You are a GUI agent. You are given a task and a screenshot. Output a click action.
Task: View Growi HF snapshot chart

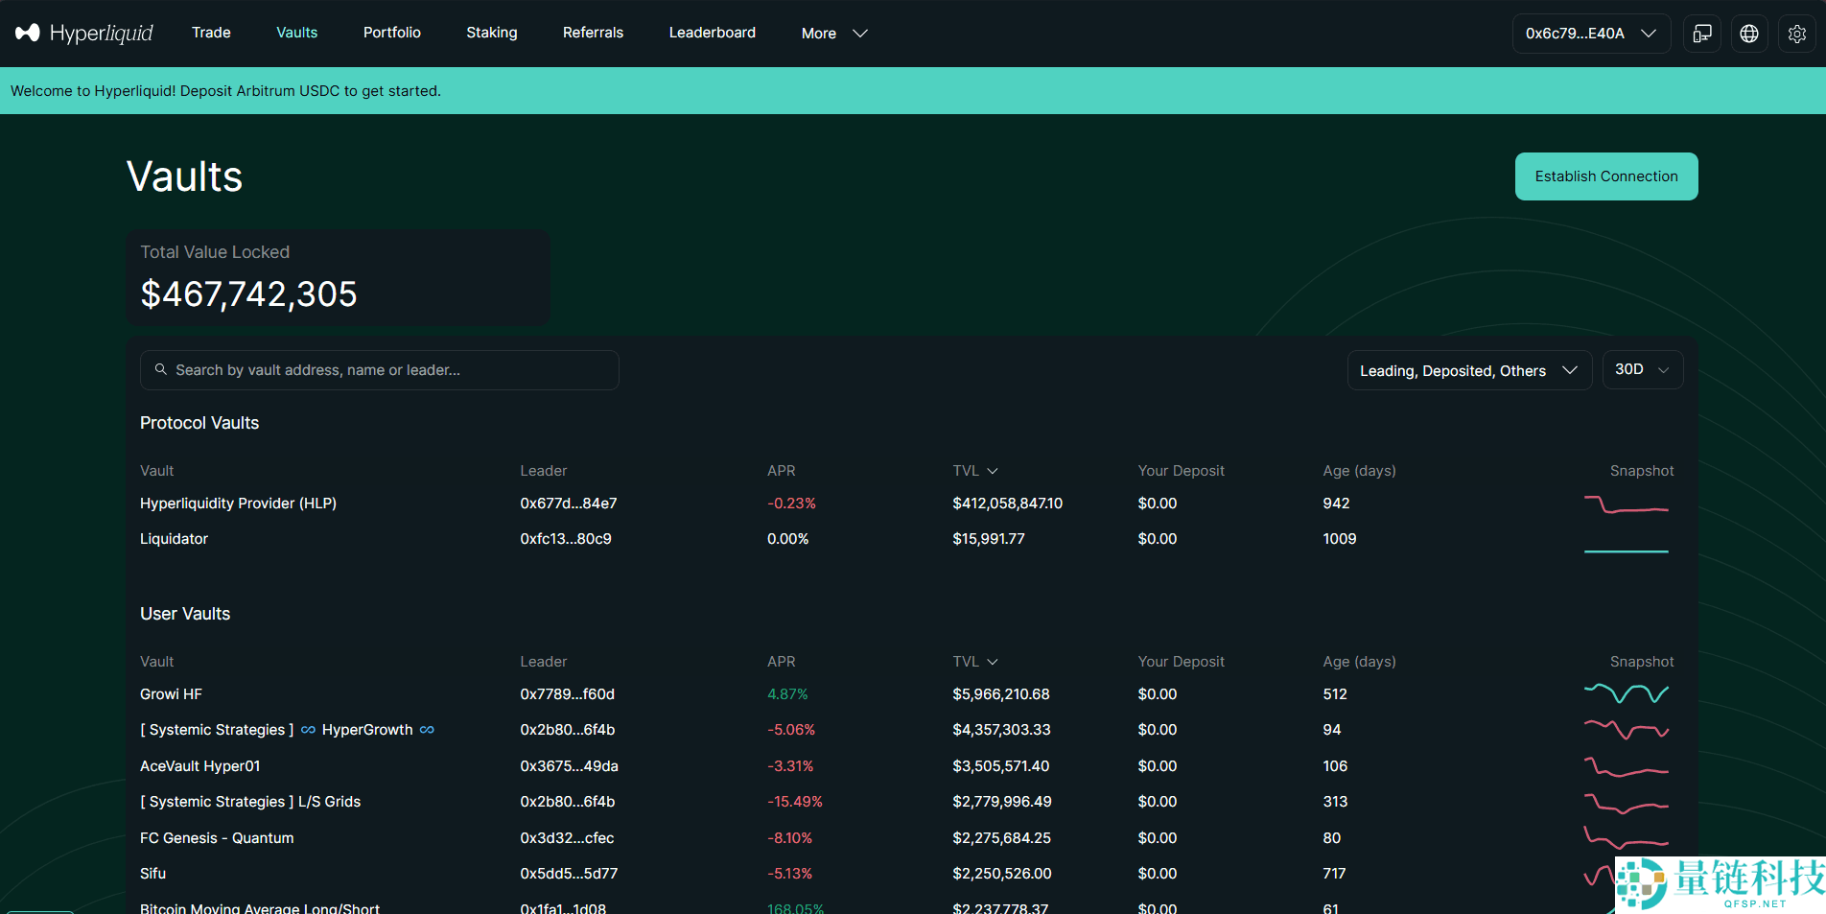pyautogui.click(x=1626, y=692)
